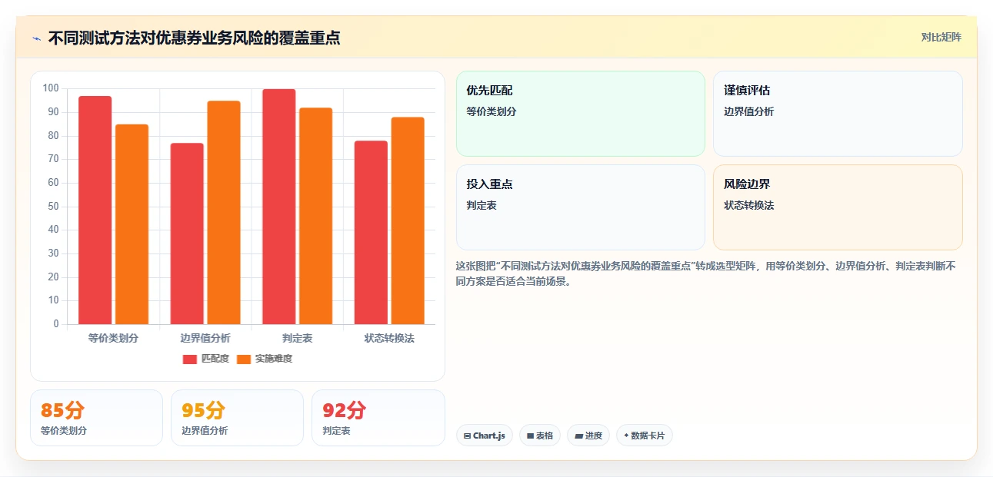Toggle the 匹配度 legend swatch
The height and width of the screenshot is (477, 993).
click(190, 359)
